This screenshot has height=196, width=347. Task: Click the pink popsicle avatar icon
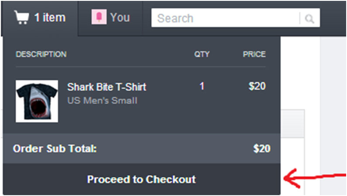[98, 17]
